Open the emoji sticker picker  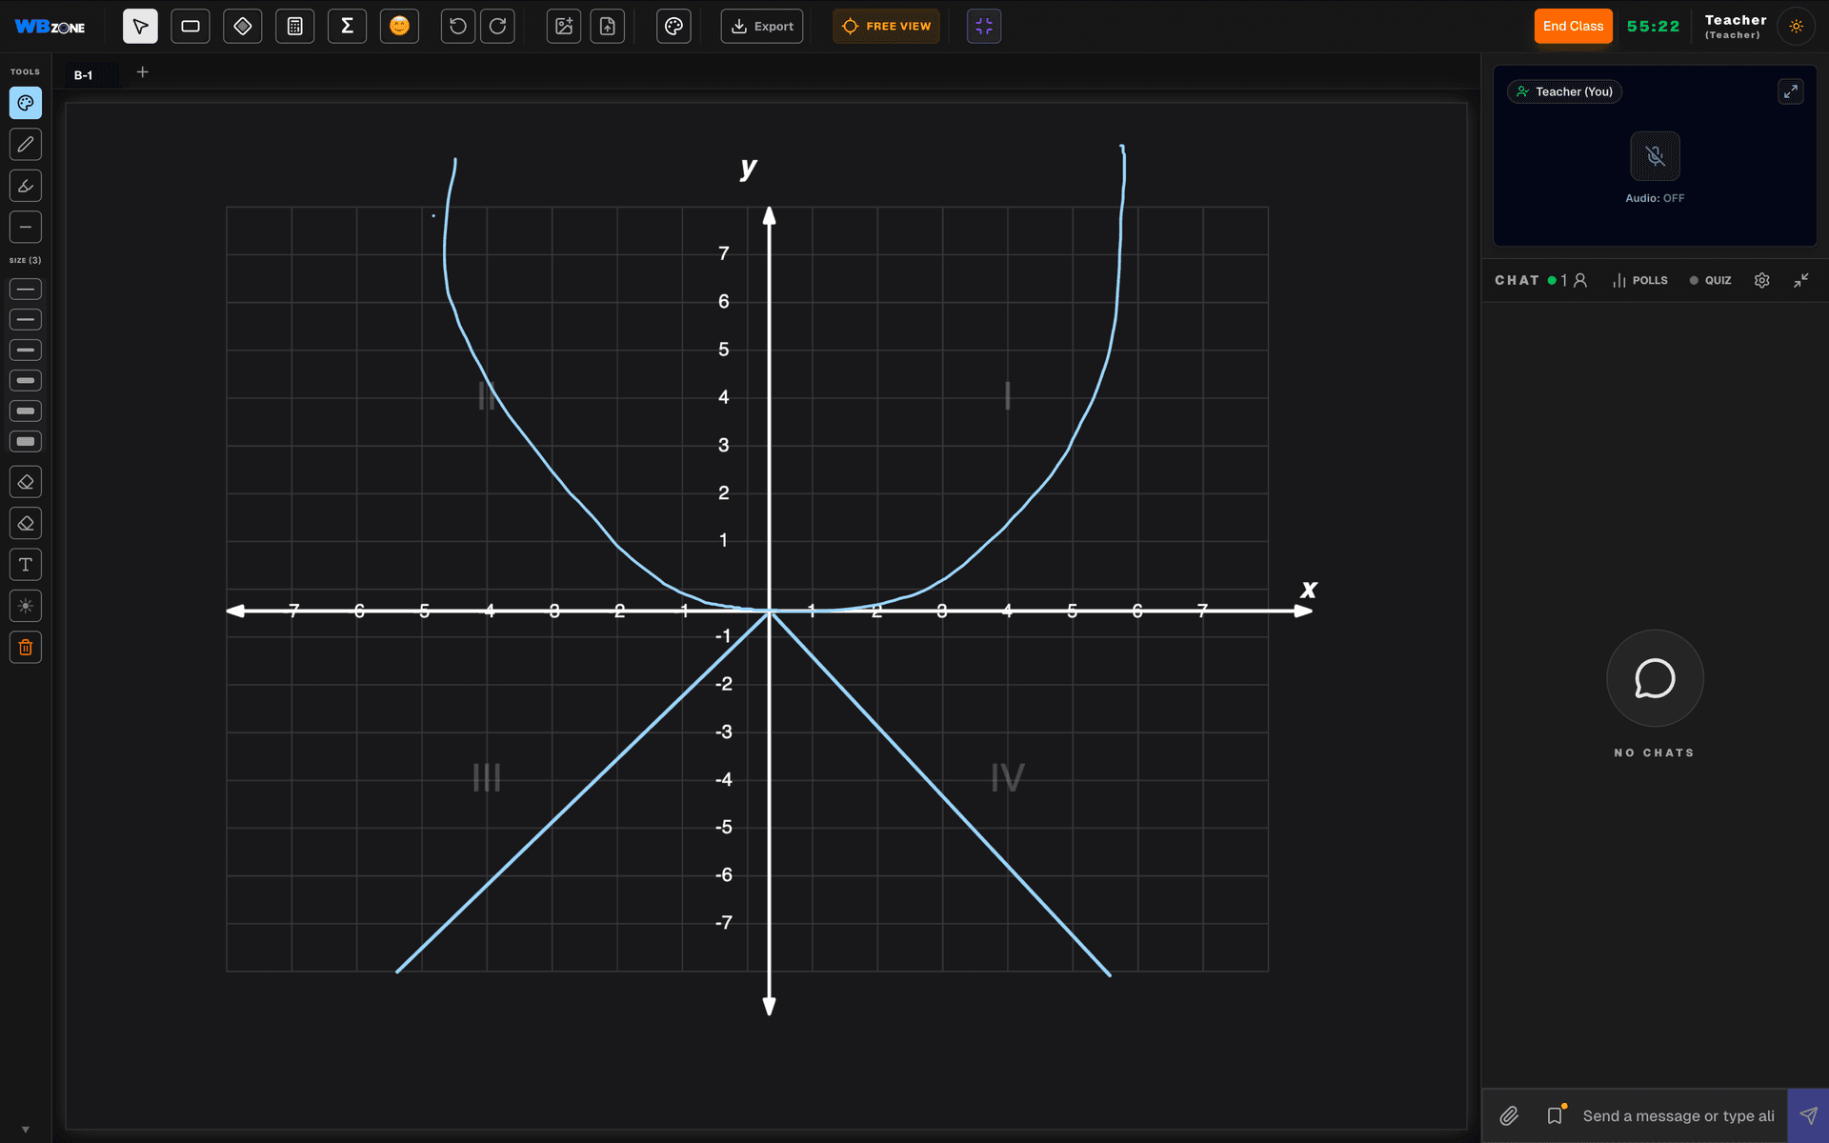click(x=399, y=26)
